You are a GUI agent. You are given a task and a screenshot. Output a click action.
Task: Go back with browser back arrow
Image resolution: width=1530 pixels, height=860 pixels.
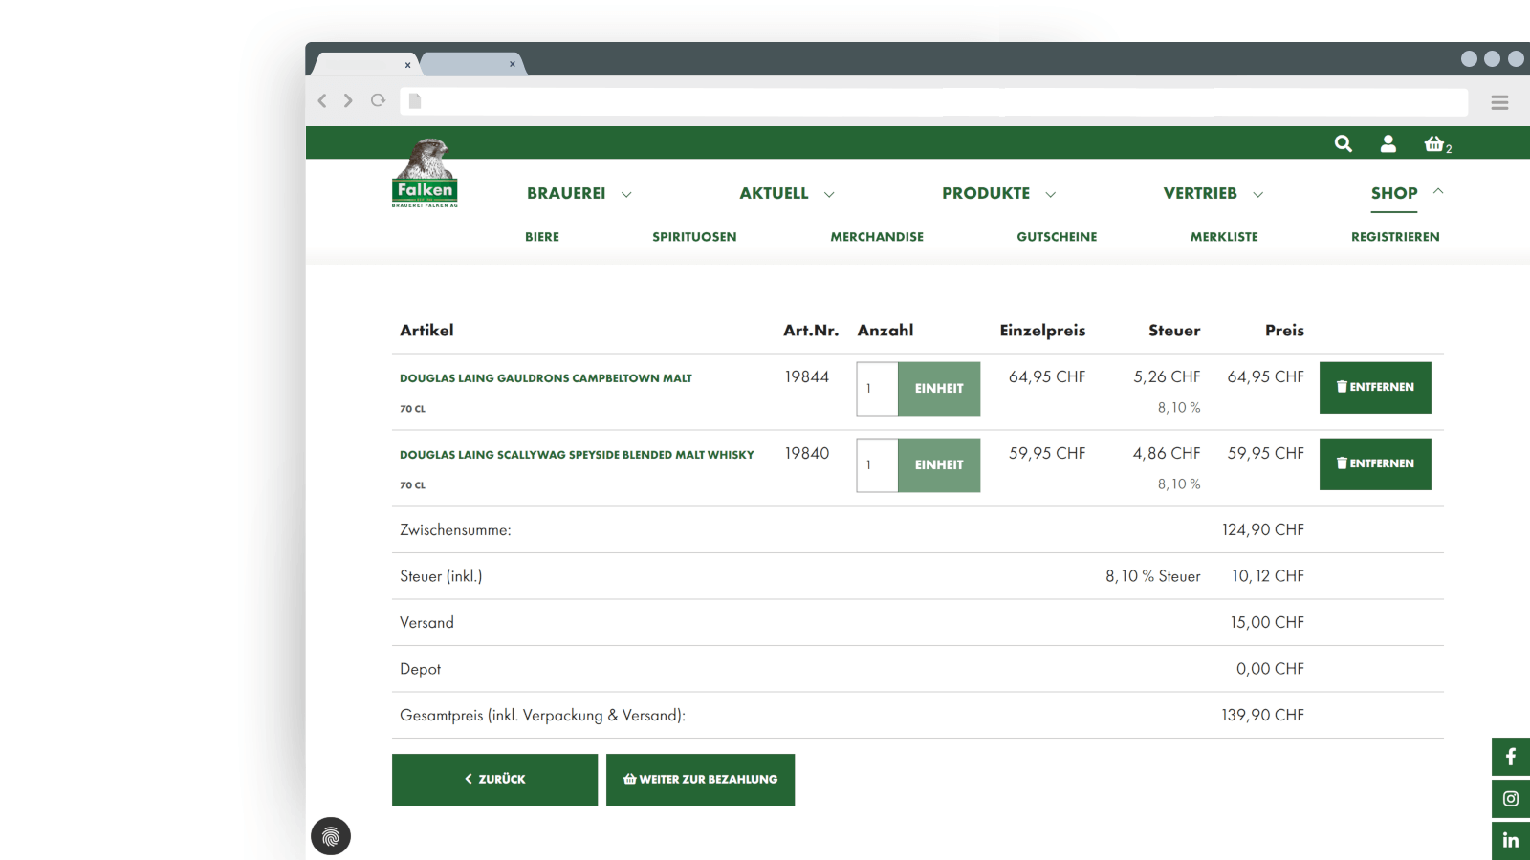322,100
